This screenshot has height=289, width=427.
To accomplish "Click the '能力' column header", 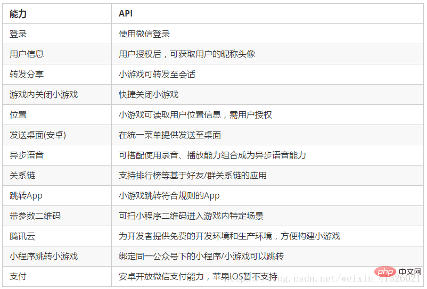I will (57, 14).
